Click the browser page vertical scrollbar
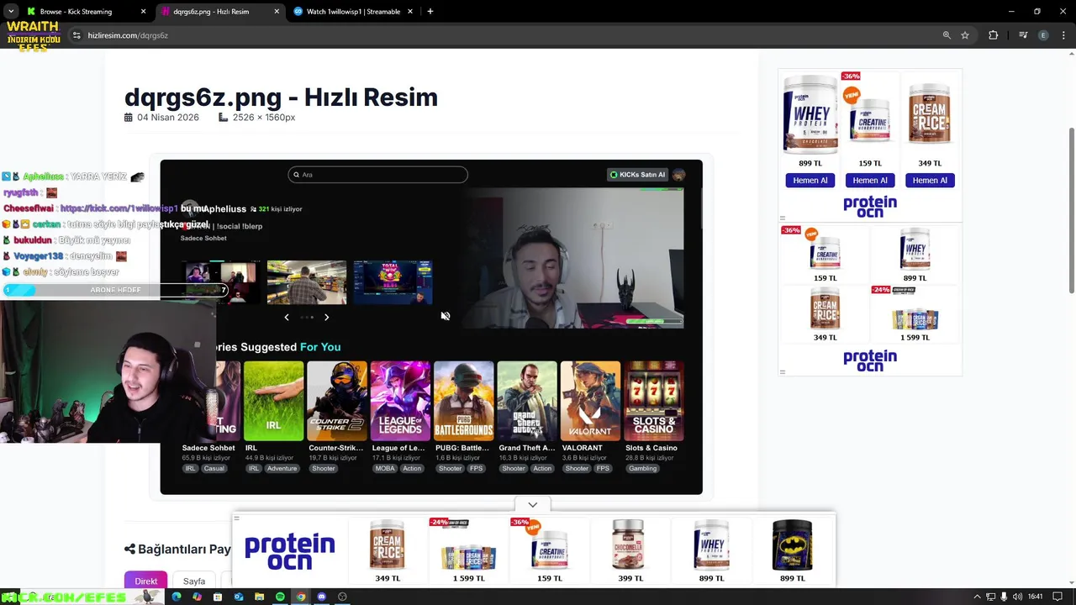Image resolution: width=1076 pixels, height=605 pixels. point(1071,210)
